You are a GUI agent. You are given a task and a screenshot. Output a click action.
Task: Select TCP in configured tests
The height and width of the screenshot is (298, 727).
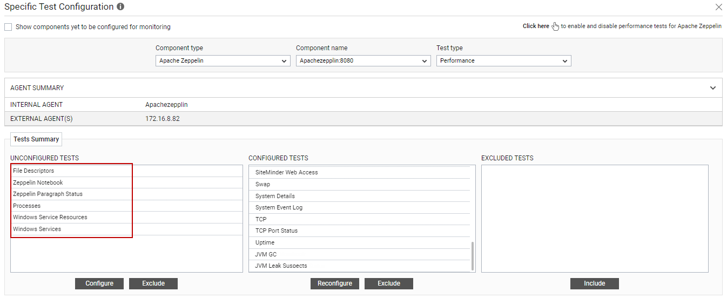click(x=360, y=219)
